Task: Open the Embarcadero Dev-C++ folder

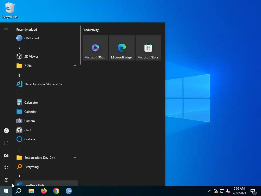Action: click(47, 157)
